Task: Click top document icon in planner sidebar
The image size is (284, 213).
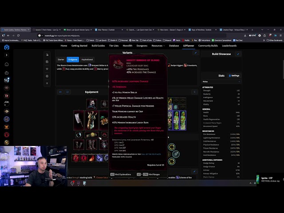Action: point(47,55)
